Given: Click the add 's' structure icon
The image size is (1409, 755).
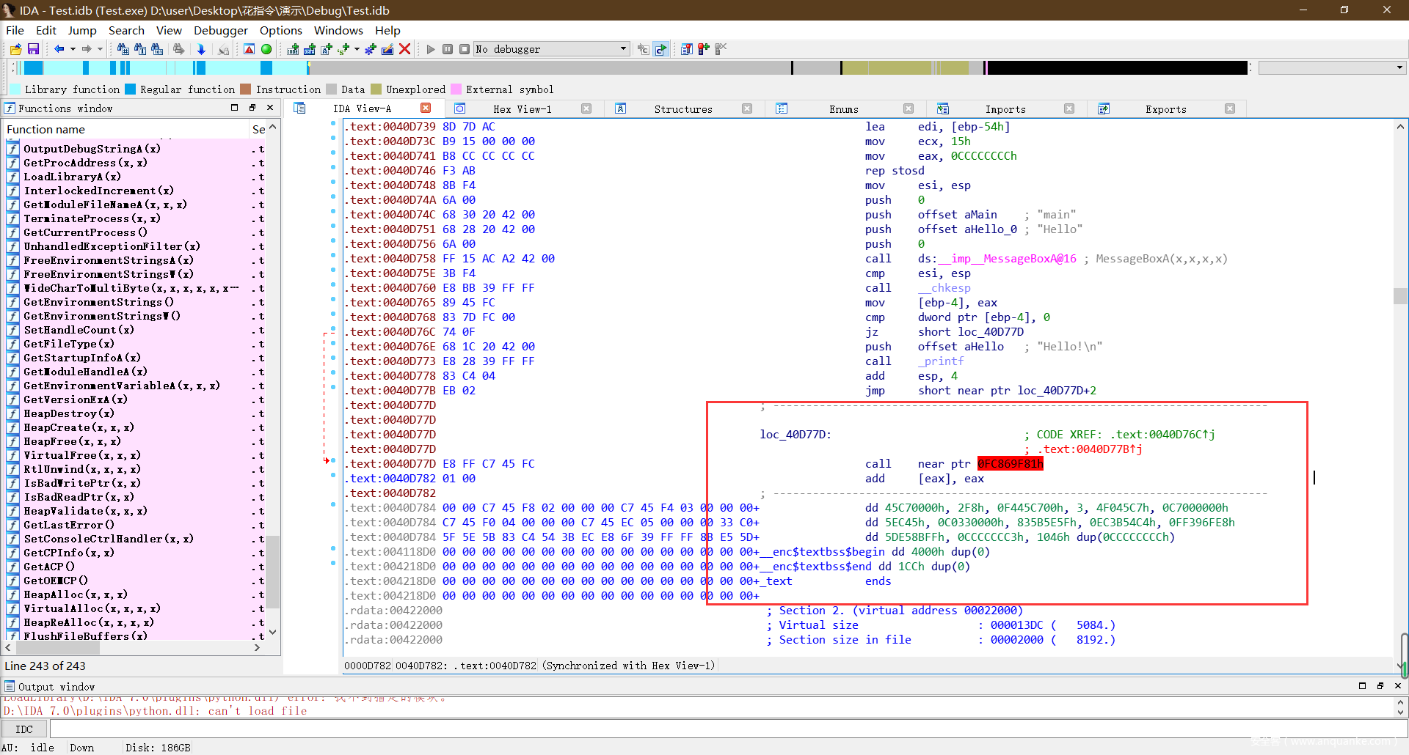Looking at the screenshot, I should (x=343, y=49).
